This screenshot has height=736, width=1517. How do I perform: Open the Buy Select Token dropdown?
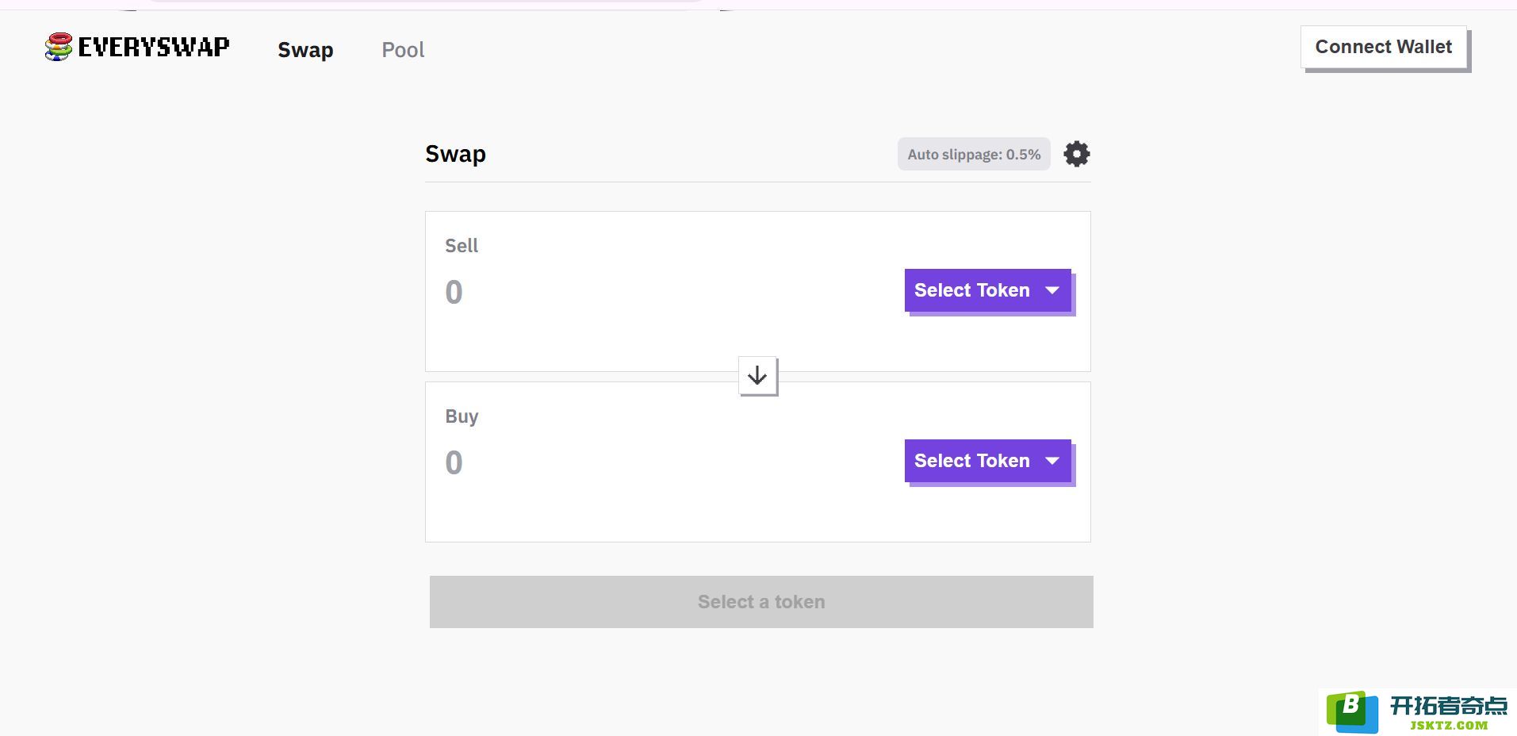[x=987, y=461]
